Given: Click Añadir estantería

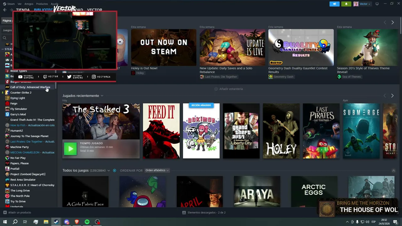Looking at the screenshot, I should coord(228,89).
